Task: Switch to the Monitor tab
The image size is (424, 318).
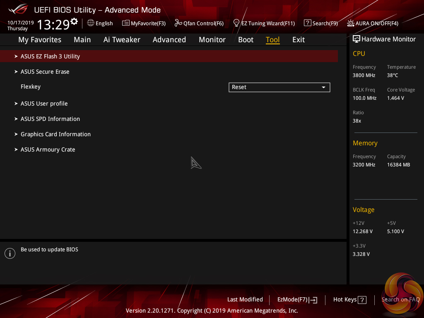Action: point(212,40)
